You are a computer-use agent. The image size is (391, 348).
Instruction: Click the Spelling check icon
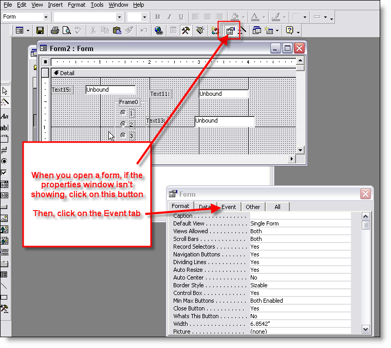[79, 30]
